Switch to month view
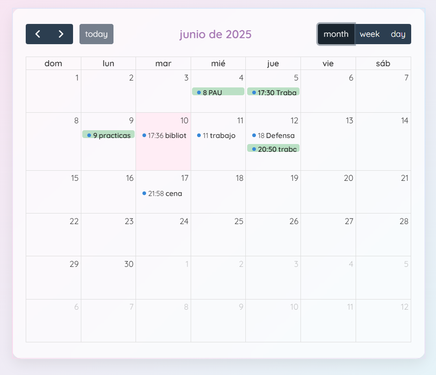This screenshot has width=436, height=375. (x=336, y=34)
